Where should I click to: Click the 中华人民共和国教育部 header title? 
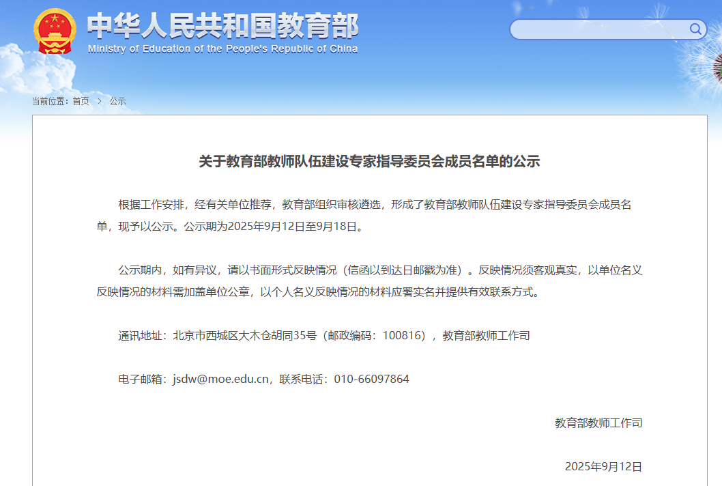pyautogui.click(x=223, y=26)
